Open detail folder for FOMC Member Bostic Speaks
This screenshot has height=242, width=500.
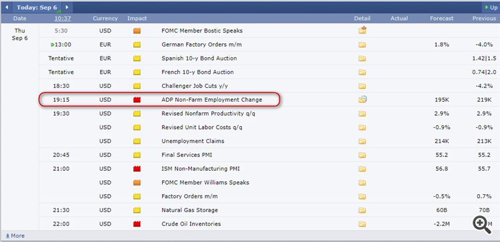(362, 31)
